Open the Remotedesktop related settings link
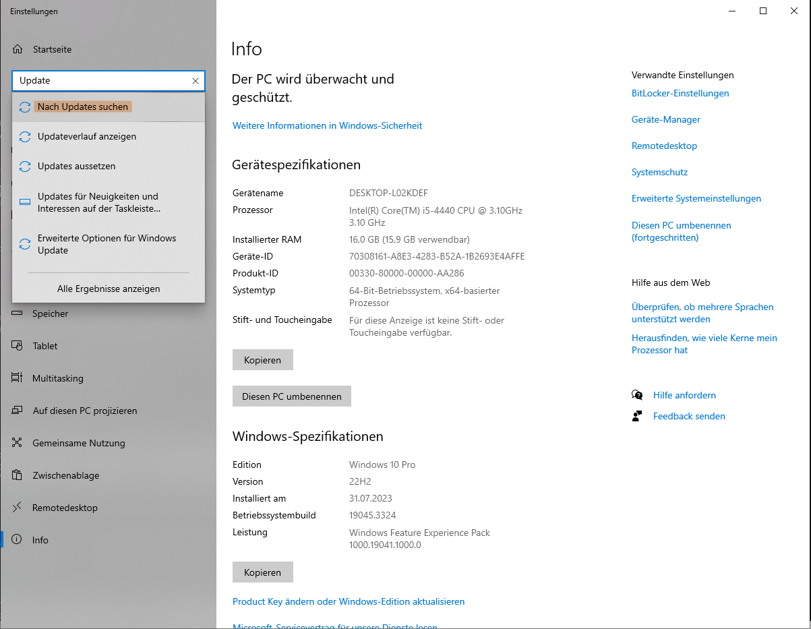 664,146
